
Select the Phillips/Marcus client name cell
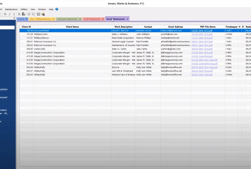[72, 38]
